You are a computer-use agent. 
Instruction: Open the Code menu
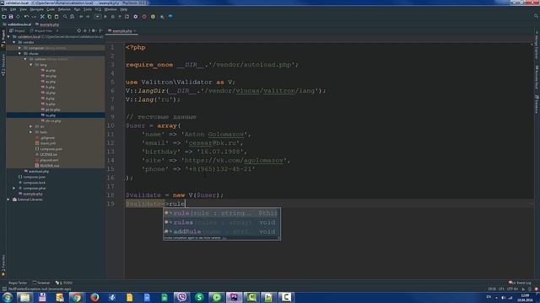coord(51,9)
